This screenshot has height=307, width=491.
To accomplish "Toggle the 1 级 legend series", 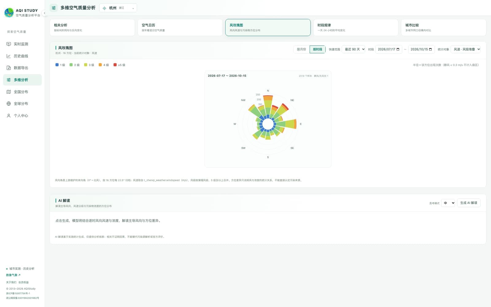I will [x=60, y=65].
